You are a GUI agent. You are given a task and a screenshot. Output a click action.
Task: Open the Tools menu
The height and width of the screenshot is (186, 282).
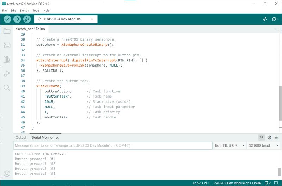(x=36, y=11)
